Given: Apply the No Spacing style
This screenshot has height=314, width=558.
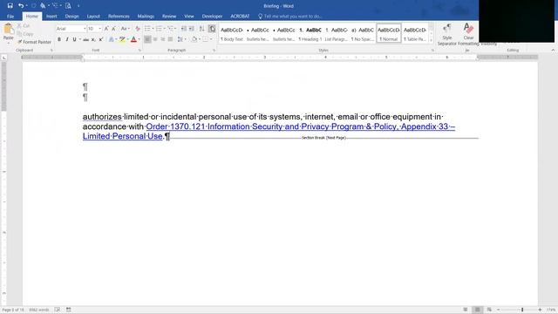Looking at the screenshot, I should click(363, 34).
